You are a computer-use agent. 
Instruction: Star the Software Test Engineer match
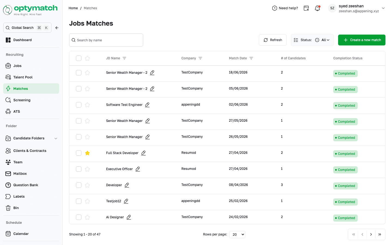[x=87, y=105]
